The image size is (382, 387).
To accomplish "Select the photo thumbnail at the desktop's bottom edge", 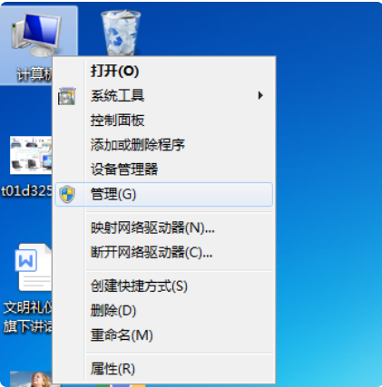I will [31, 379].
